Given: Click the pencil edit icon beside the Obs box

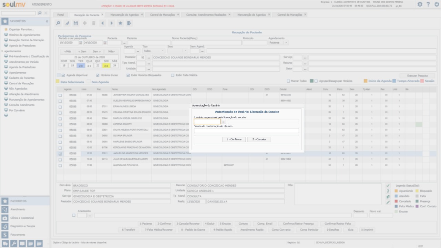Looking at the screenshot, I should click(388, 202).
